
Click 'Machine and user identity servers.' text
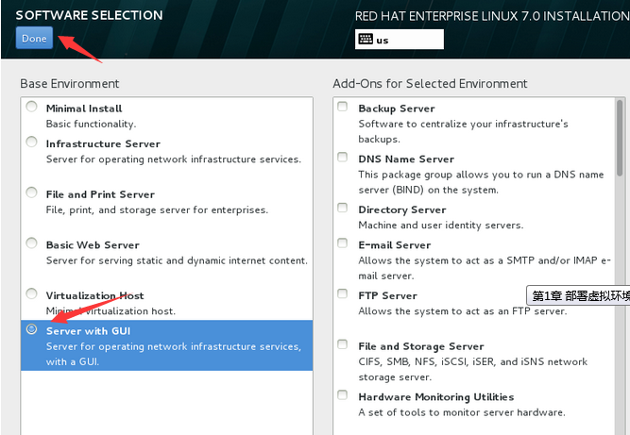click(x=441, y=226)
